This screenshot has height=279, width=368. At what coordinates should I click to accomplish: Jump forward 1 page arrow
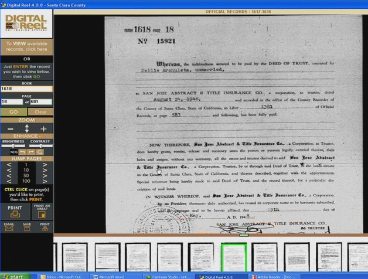click(x=45, y=164)
